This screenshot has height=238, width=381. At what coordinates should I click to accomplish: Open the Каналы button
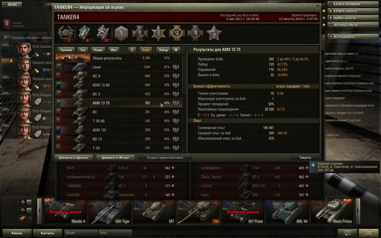click(x=17, y=233)
